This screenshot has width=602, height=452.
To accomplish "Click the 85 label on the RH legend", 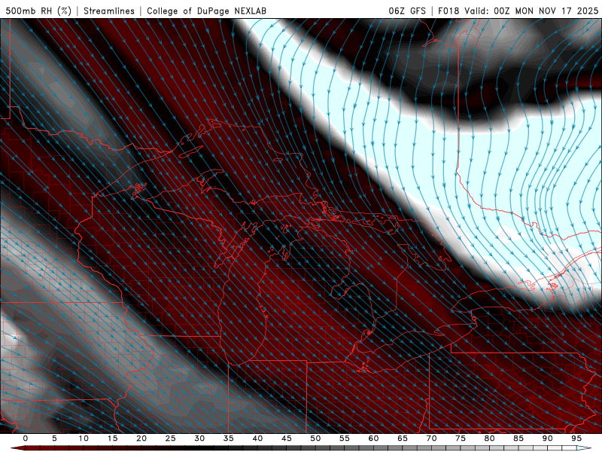I will [518, 438].
